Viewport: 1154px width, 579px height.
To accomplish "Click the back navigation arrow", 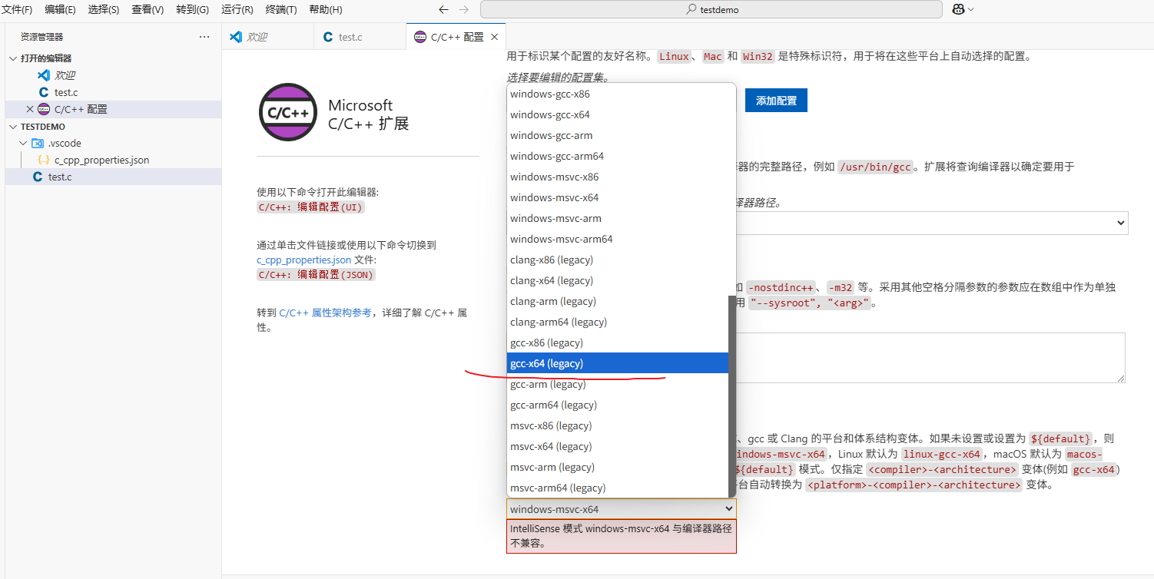I will point(443,10).
